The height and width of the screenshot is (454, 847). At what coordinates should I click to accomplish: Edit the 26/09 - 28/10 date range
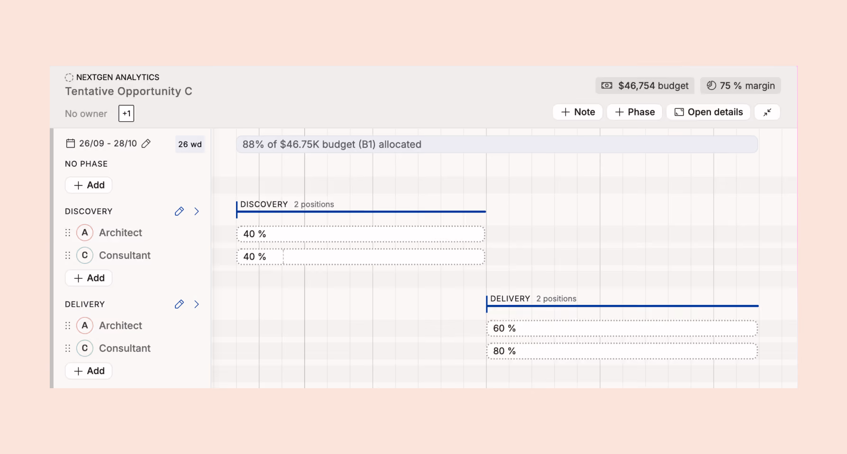pos(146,143)
